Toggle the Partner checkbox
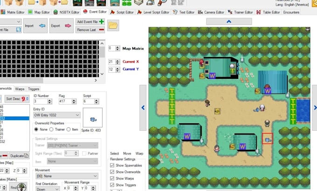Viewport: 317px width, 191px height. point(84,154)
